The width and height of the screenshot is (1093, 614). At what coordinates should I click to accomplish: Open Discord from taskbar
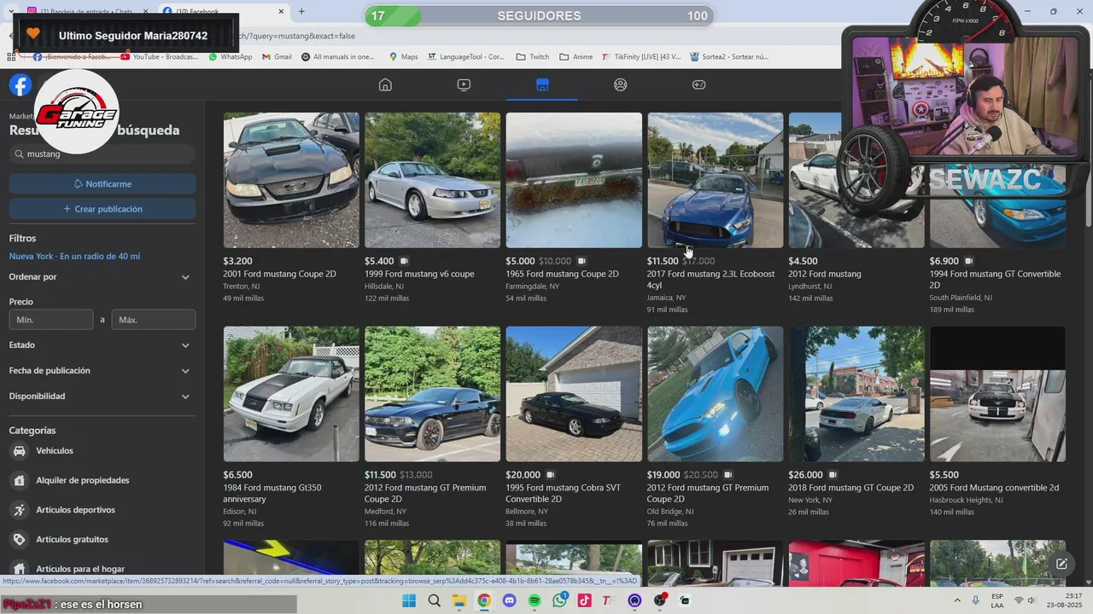[x=510, y=600]
